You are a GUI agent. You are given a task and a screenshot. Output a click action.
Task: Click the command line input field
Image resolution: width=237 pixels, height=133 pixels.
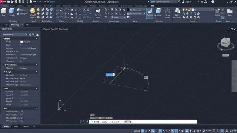coord(143,122)
